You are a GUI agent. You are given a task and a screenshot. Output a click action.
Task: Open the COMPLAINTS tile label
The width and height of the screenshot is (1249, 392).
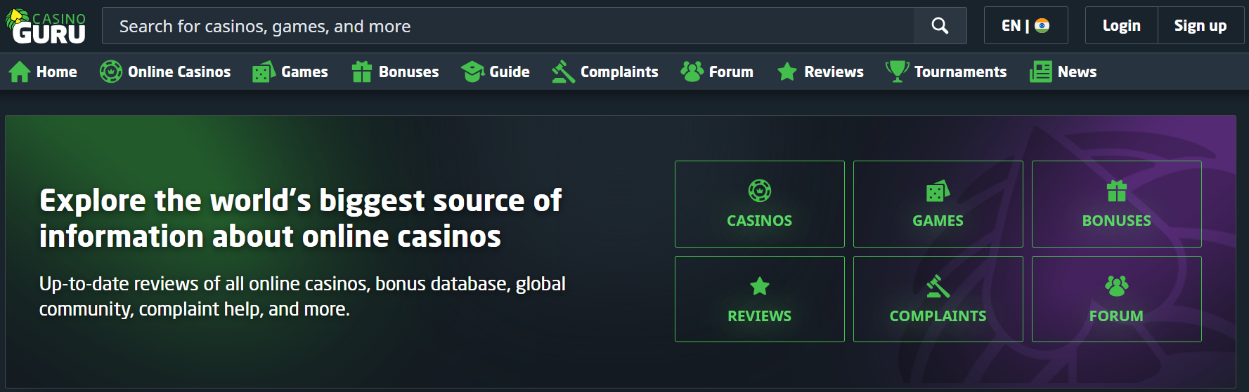click(938, 316)
